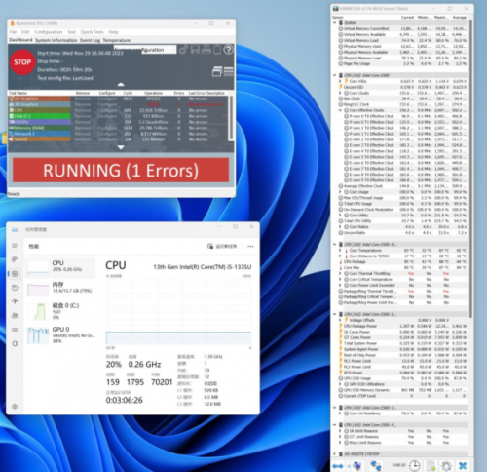
Task: Click the stacked test windows icon in BurnInTest
Action: [x=217, y=71]
